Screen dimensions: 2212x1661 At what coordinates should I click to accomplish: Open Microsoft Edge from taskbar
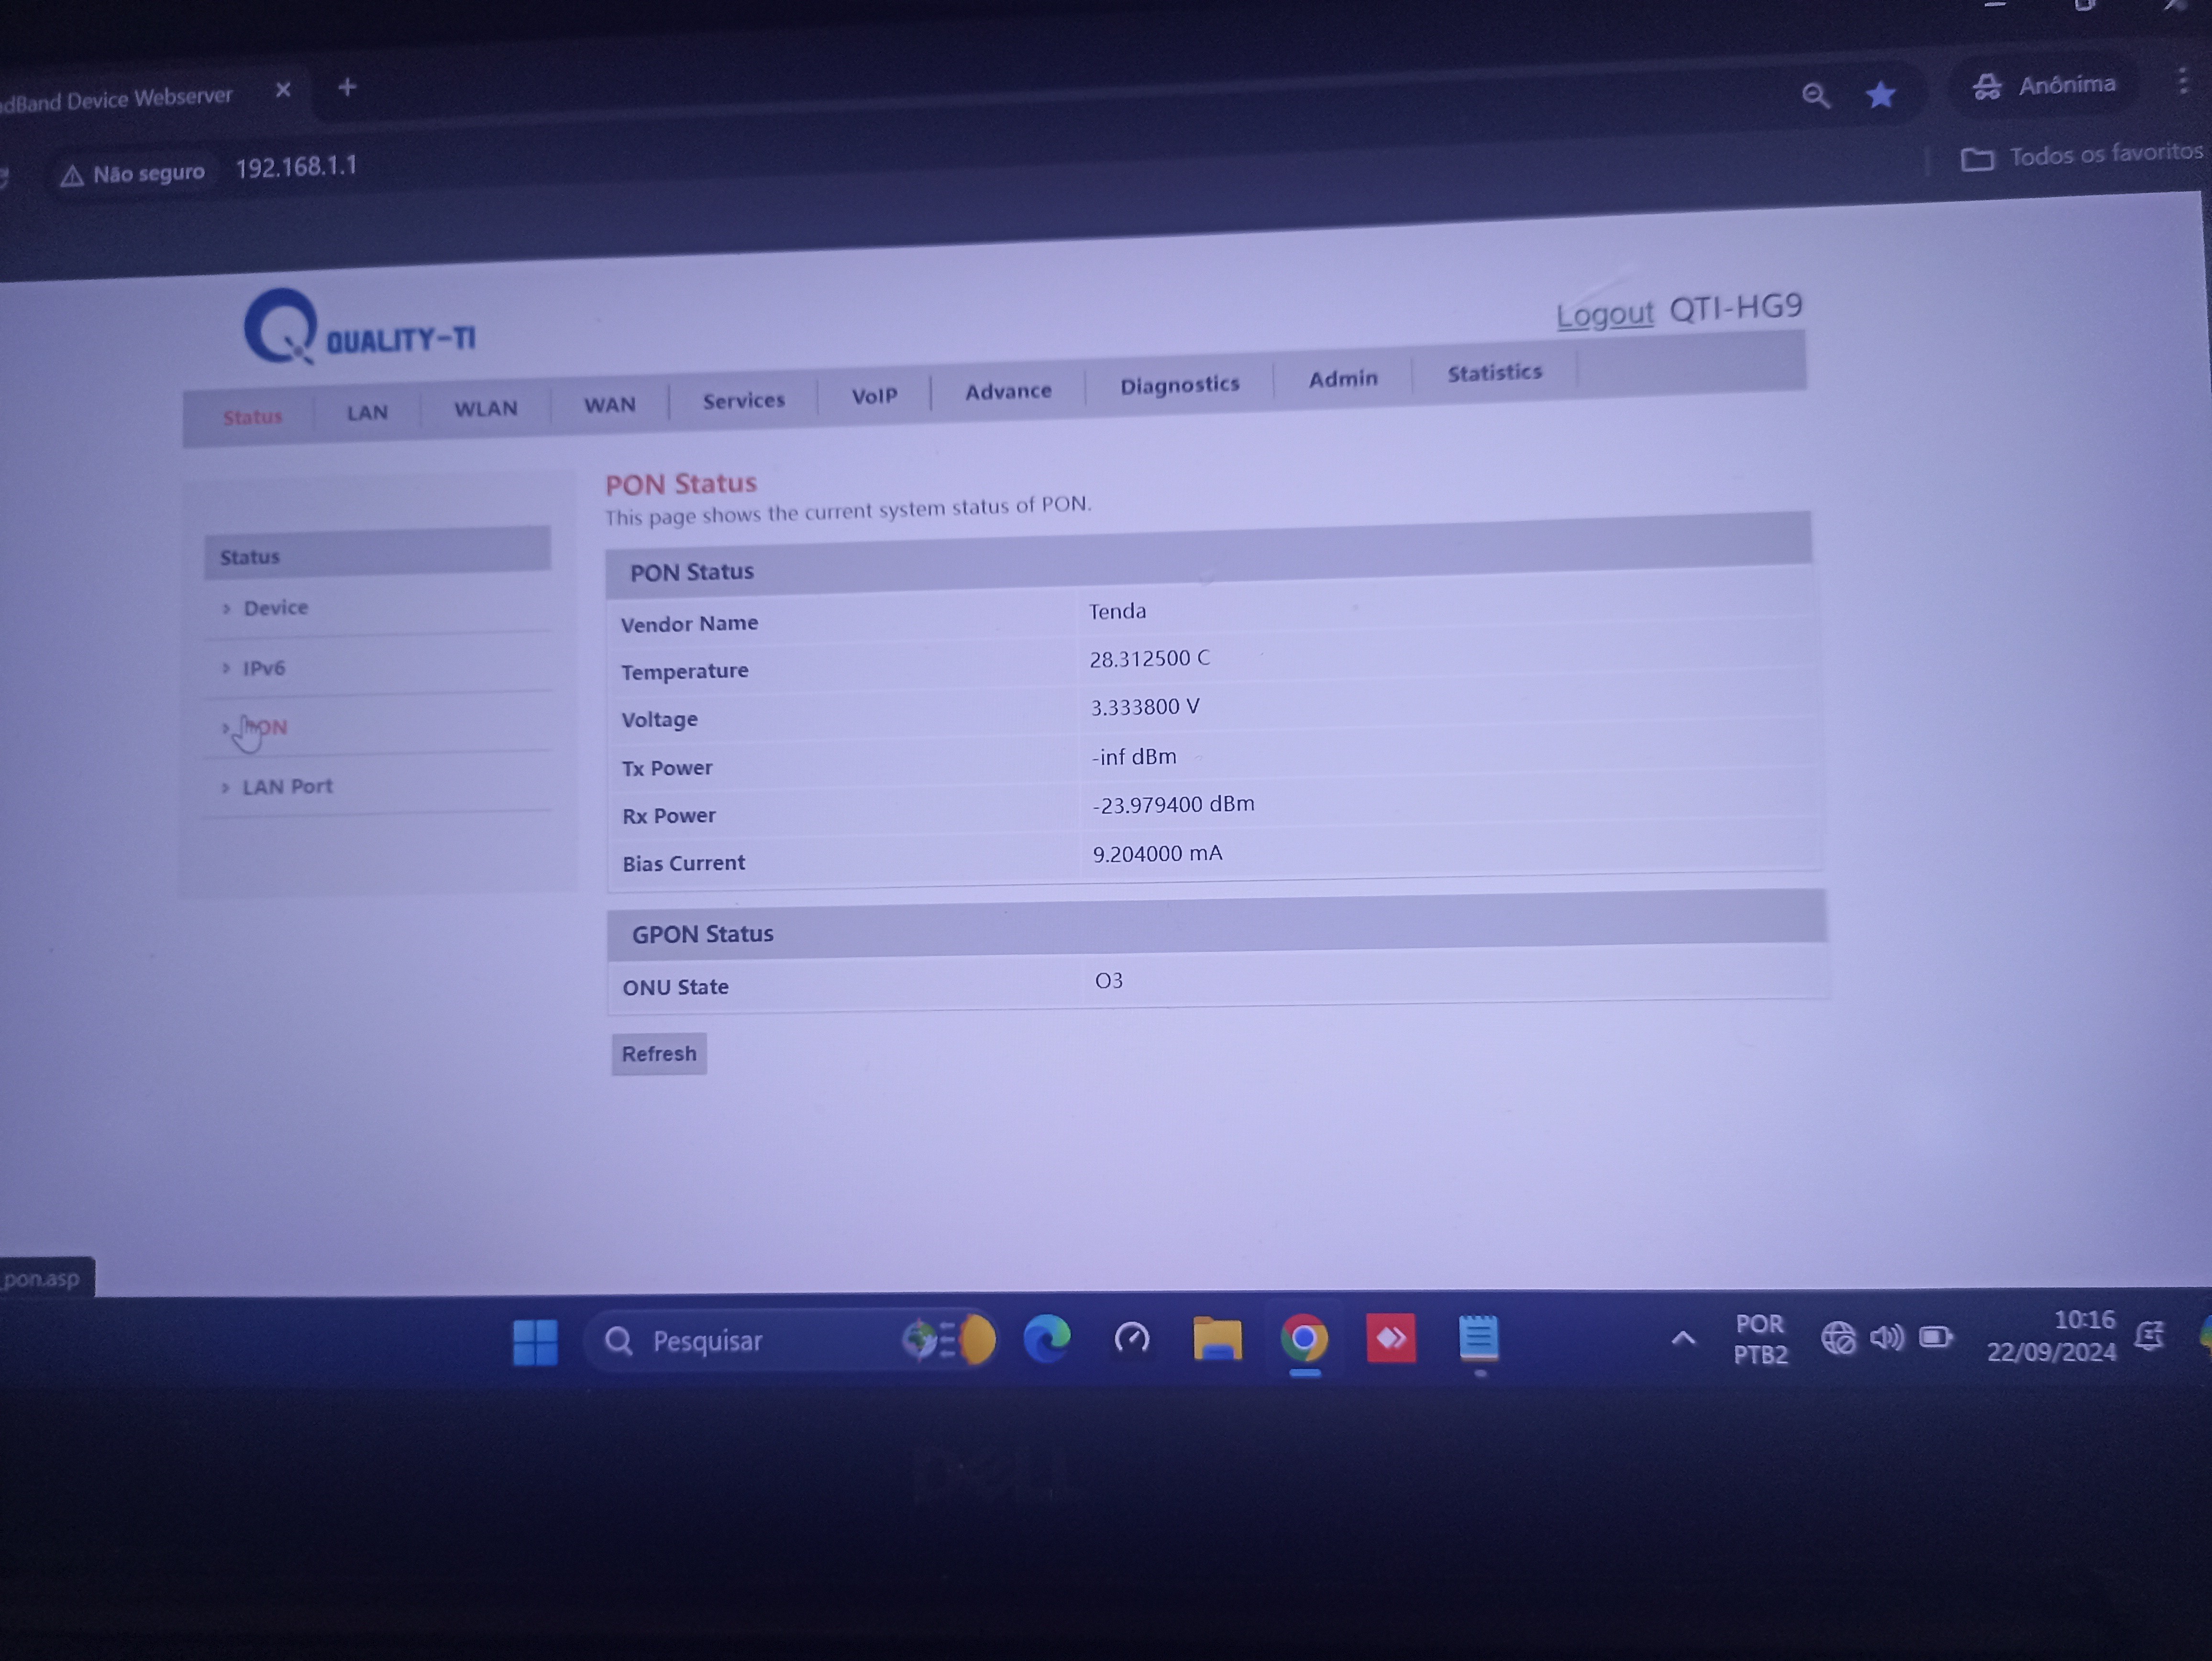pyautogui.click(x=1047, y=1339)
